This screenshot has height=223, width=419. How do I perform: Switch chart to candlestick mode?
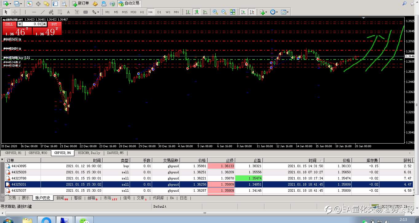coord(196,12)
